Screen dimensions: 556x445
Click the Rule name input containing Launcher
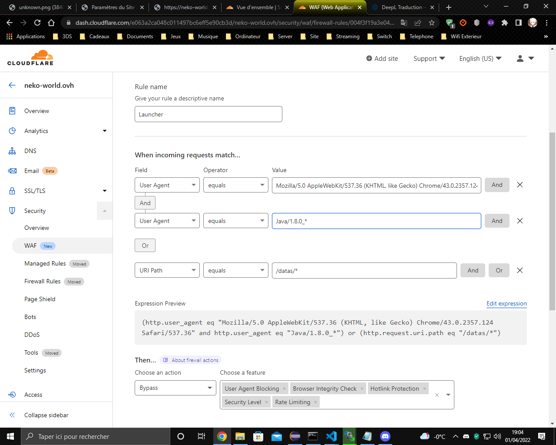pyautogui.click(x=208, y=114)
